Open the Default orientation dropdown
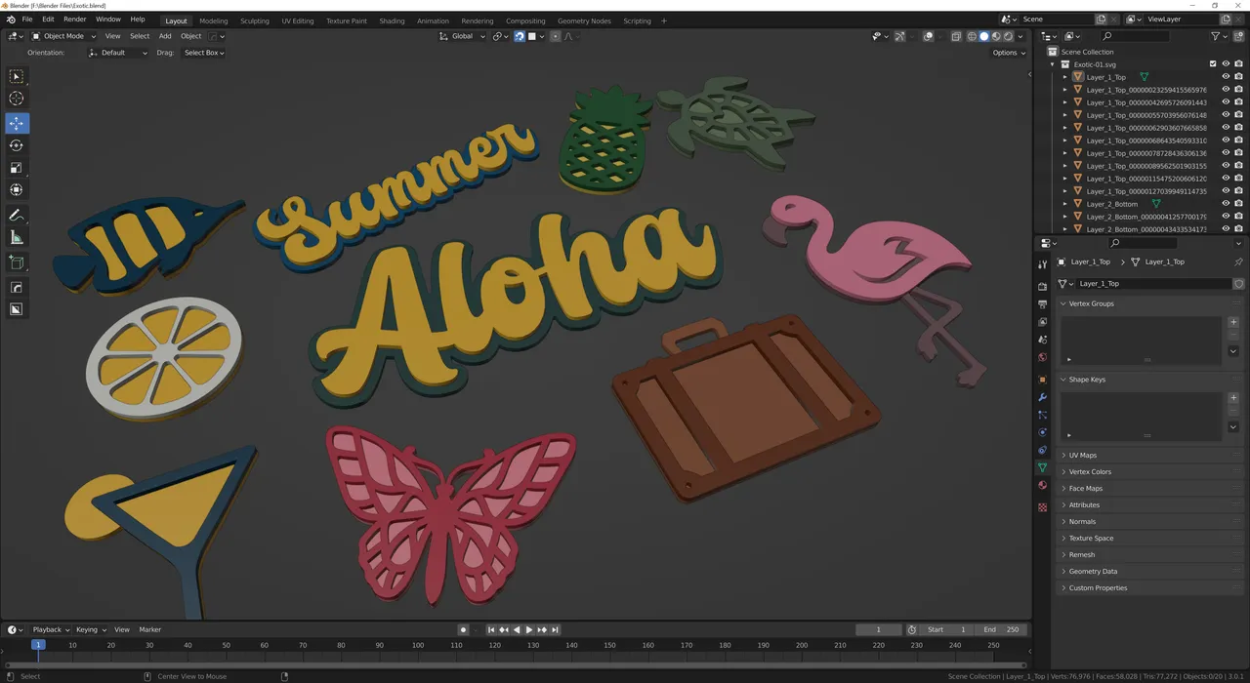The image size is (1250, 683). coord(117,53)
